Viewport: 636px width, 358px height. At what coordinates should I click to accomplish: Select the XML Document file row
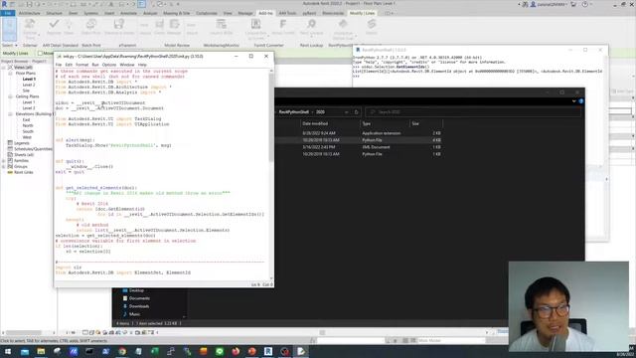(x=359, y=147)
